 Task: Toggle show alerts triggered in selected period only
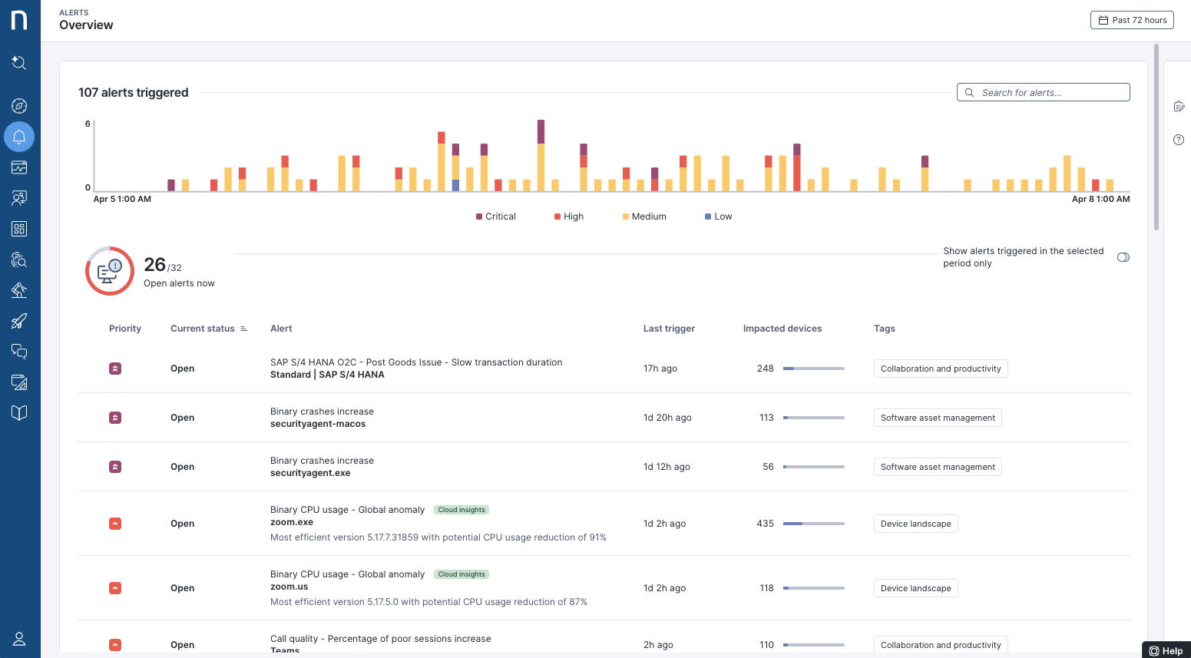pos(1123,257)
